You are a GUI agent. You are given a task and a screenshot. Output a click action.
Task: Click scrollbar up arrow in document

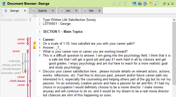pyautogui.click(x=174, y=20)
